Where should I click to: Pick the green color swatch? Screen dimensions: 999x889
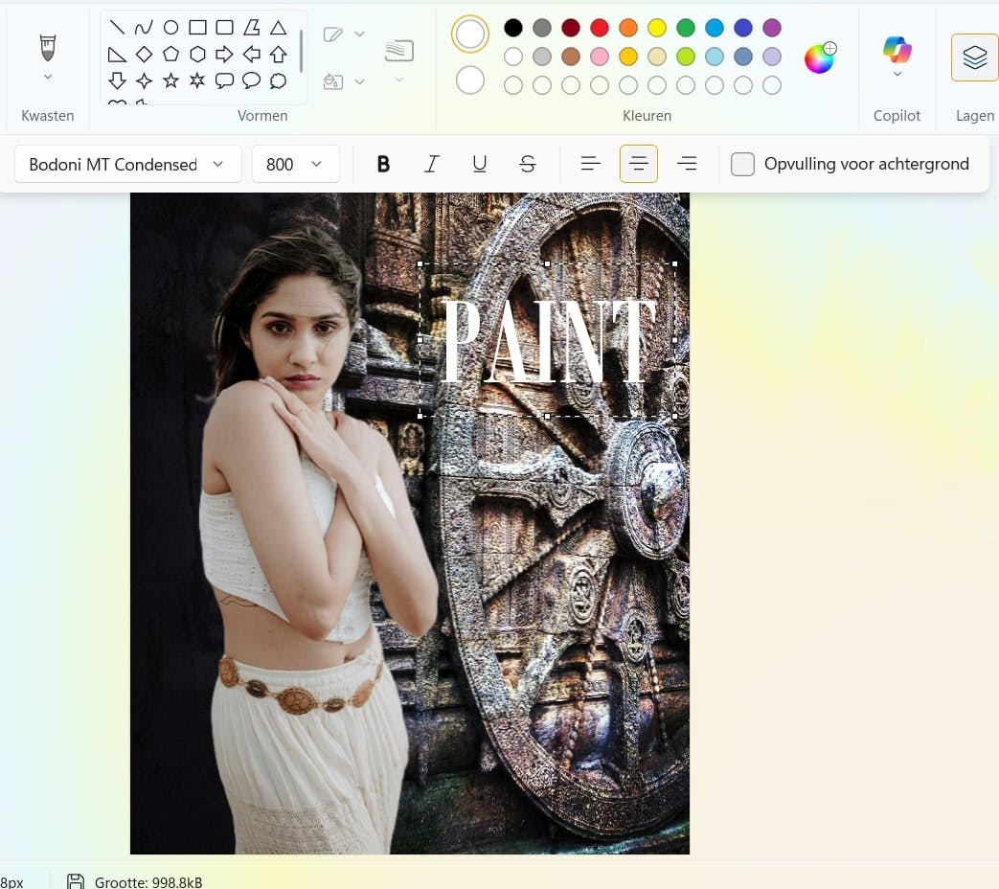[x=686, y=28]
